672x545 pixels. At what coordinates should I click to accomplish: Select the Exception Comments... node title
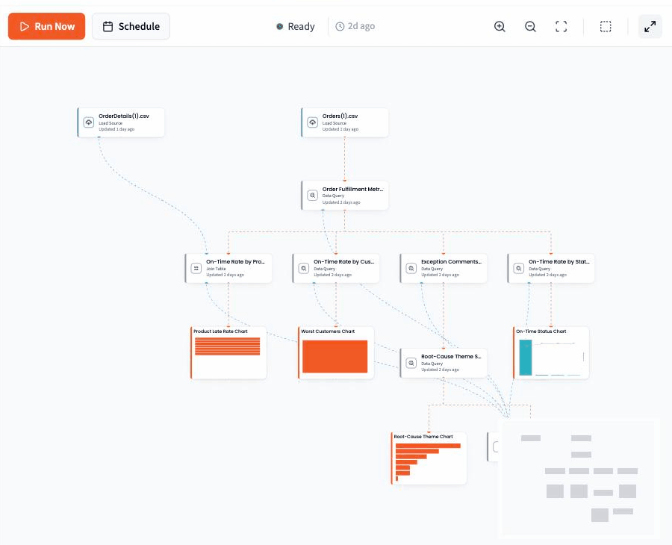click(451, 261)
